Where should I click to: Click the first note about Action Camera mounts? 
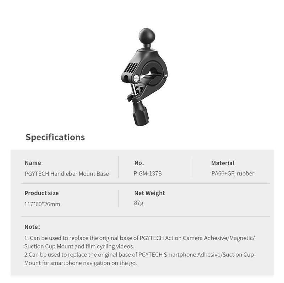pos(140,242)
